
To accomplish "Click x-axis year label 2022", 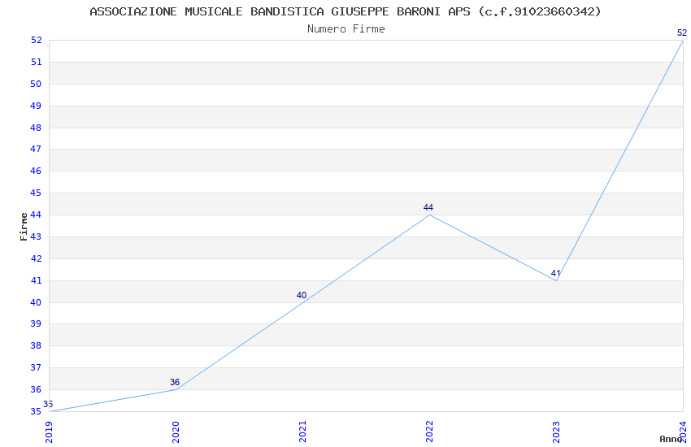I will coord(430,432).
